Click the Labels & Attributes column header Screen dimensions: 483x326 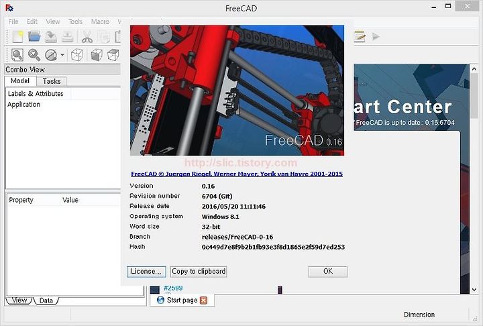pos(38,94)
